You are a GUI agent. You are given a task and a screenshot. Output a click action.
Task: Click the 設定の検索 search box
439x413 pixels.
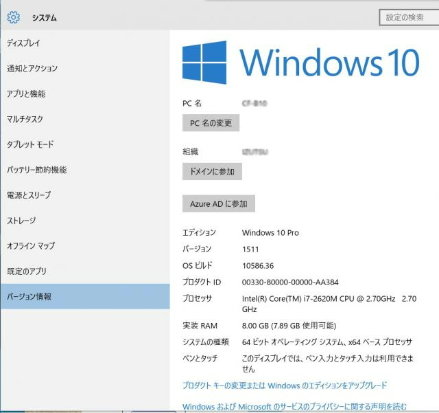click(x=409, y=17)
